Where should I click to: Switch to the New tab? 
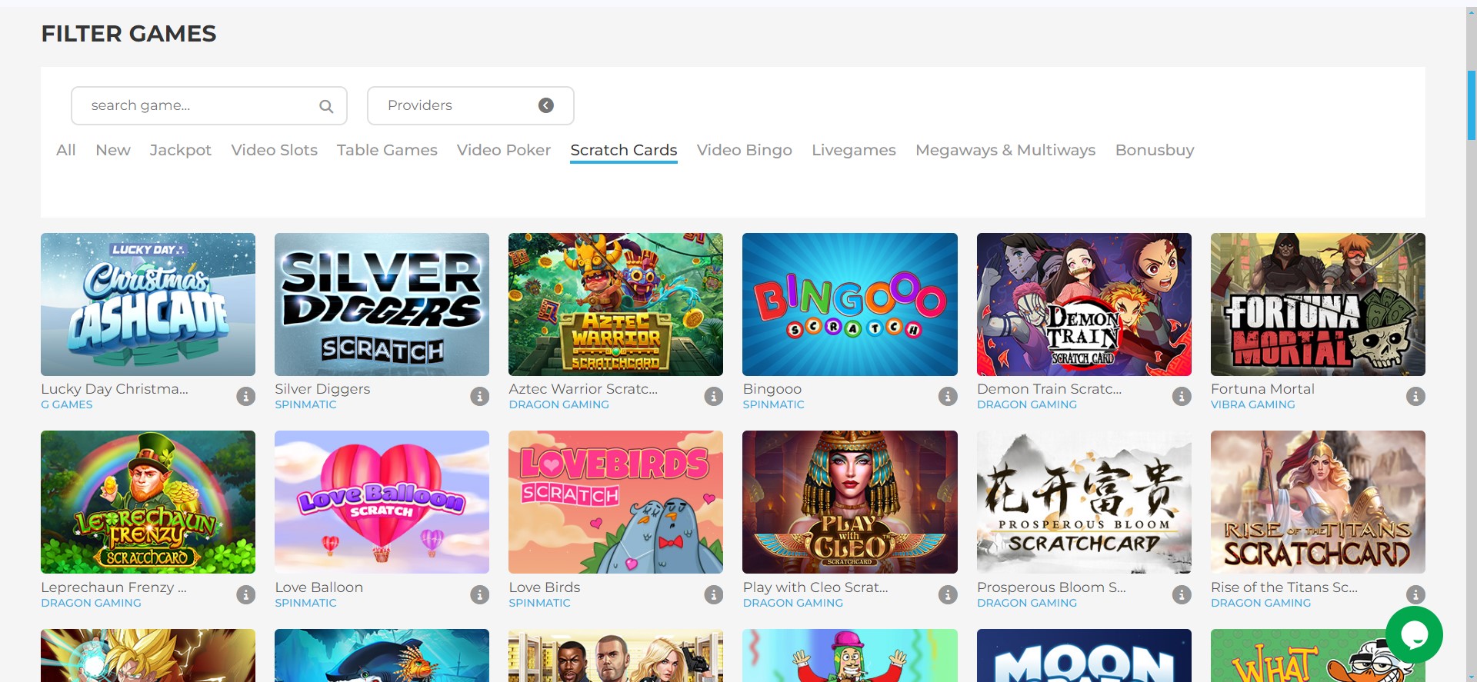click(x=113, y=150)
